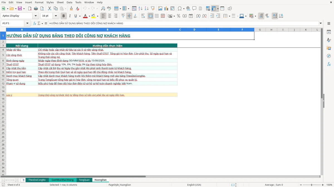Open the Format menu

click(39, 2)
